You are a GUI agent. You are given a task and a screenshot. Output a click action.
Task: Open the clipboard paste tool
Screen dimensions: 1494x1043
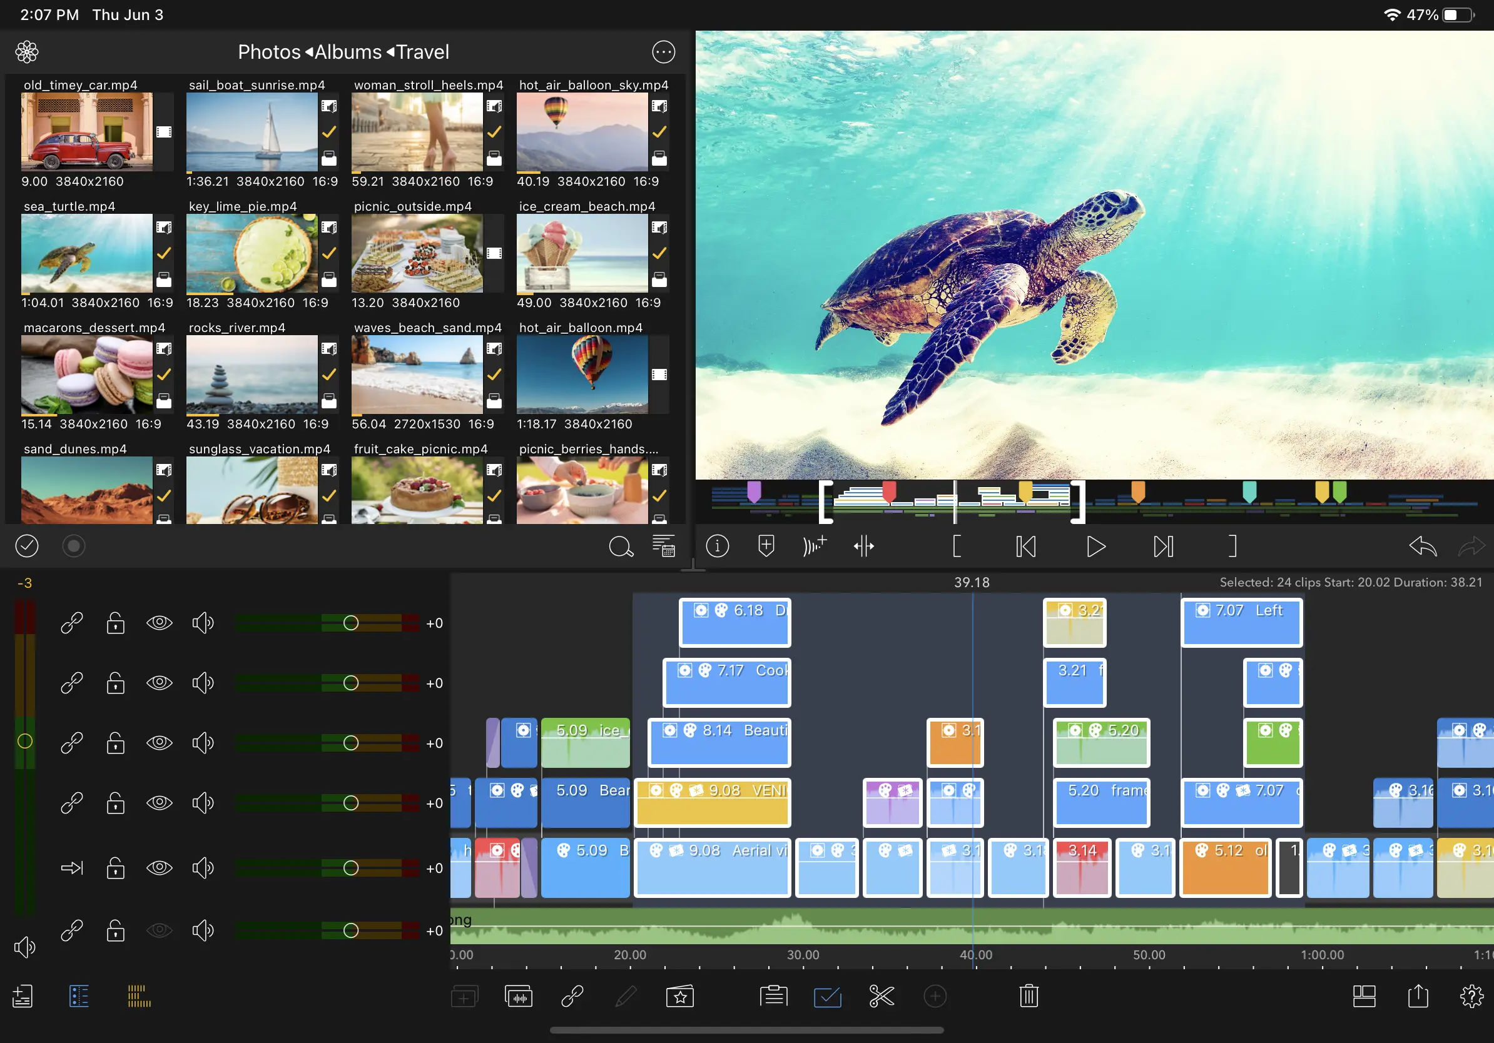(773, 996)
